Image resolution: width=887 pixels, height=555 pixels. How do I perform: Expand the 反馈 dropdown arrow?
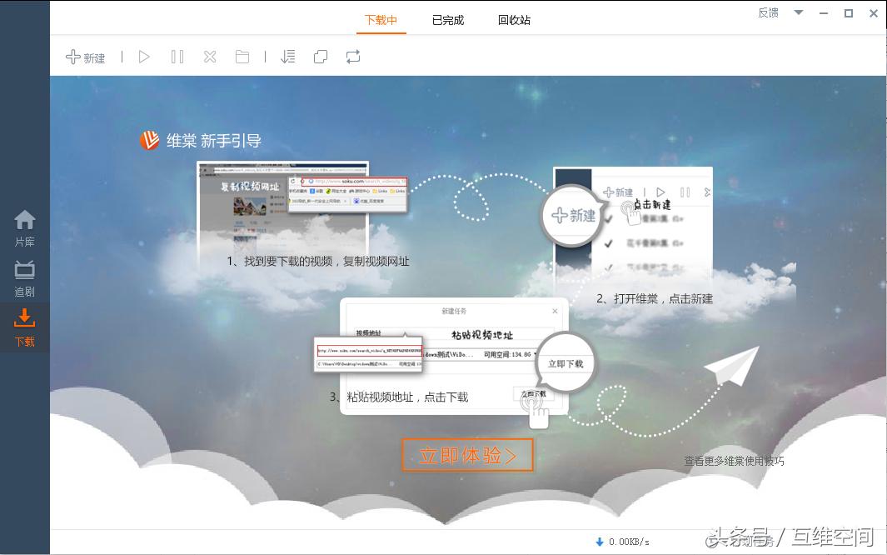pos(798,14)
